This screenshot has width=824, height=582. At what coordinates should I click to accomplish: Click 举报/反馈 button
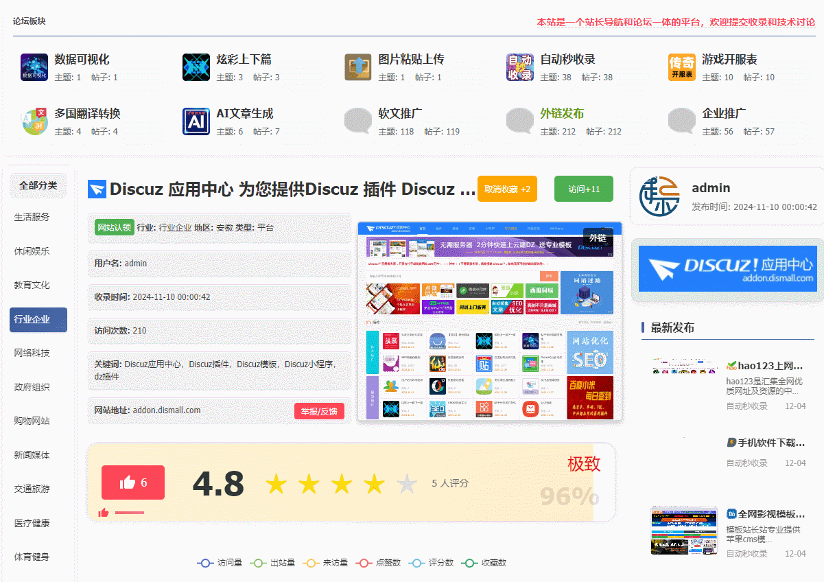click(319, 411)
